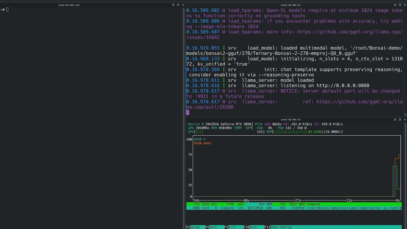Close the 192.168.1.216 terminal pane
The height and width of the screenshot is (229, 407).
tap(183, 5)
